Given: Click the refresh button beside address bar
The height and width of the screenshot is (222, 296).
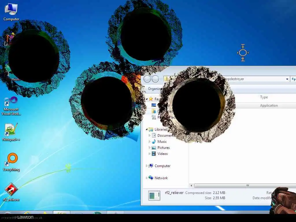Looking at the screenshot, I should (293, 79).
